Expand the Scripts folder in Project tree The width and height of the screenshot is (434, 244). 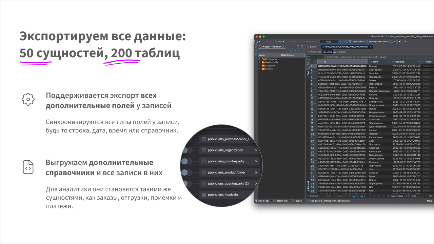260,69
